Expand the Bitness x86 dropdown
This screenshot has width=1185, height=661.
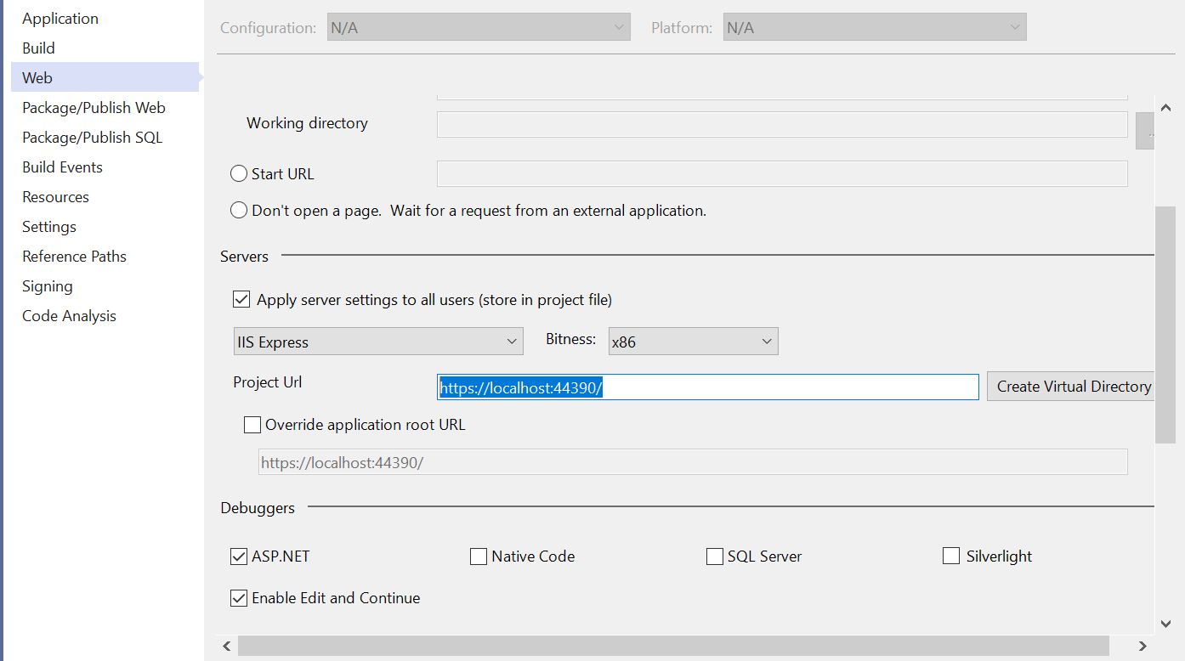pyautogui.click(x=693, y=342)
